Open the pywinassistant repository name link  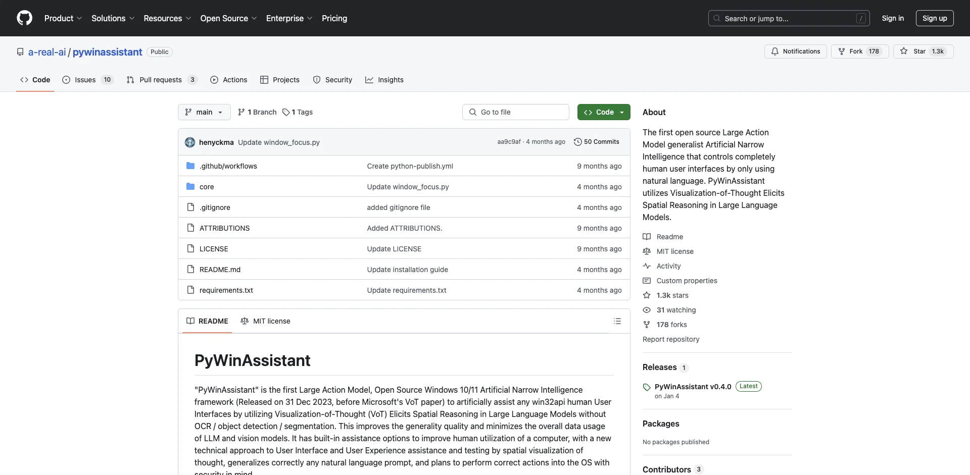pyautogui.click(x=108, y=52)
